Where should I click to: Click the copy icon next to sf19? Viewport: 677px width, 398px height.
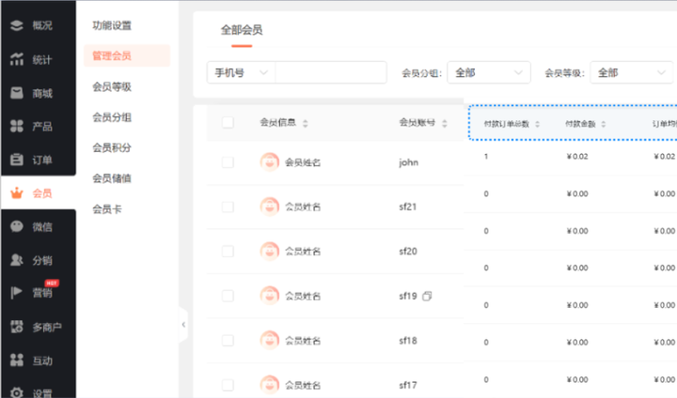[427, 297]
